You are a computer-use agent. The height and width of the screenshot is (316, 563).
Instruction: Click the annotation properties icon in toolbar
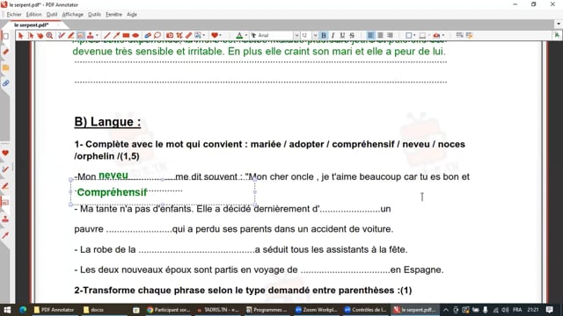coord(459,35)
